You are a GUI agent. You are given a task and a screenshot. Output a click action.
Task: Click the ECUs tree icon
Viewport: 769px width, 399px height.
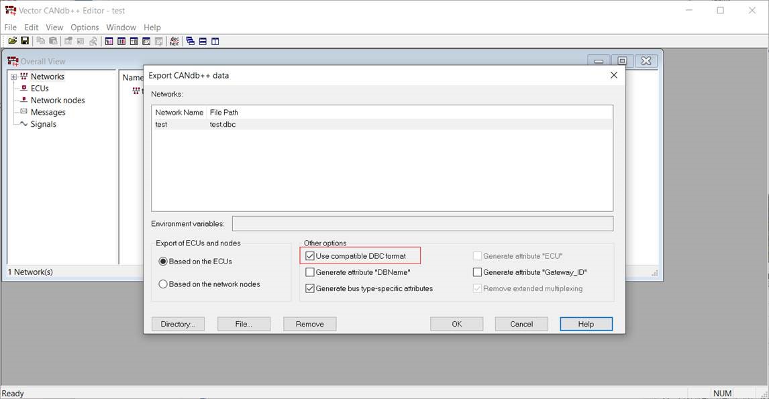[23, 89]
